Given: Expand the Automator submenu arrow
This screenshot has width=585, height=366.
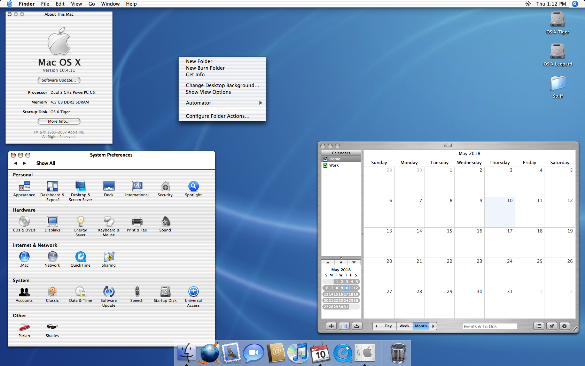Looking at the screenshot, I should pos(260,103).
